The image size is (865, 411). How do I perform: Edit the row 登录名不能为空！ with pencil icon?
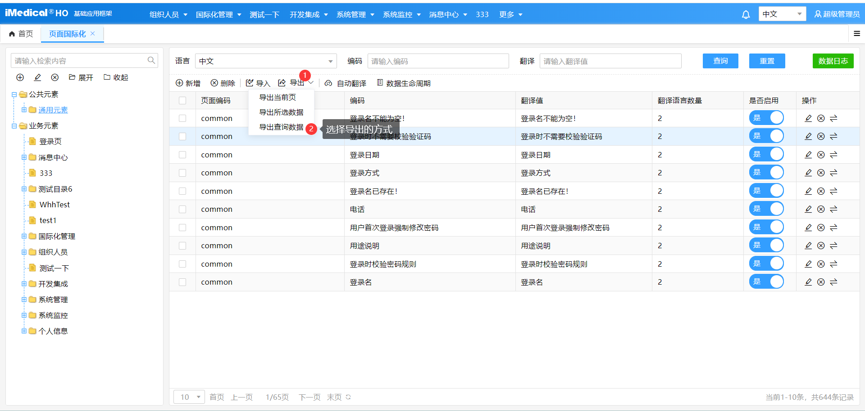click(808, 118)
